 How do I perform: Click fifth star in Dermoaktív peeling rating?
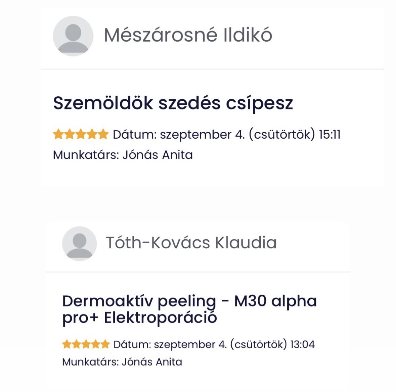click(x=105, y=344)
